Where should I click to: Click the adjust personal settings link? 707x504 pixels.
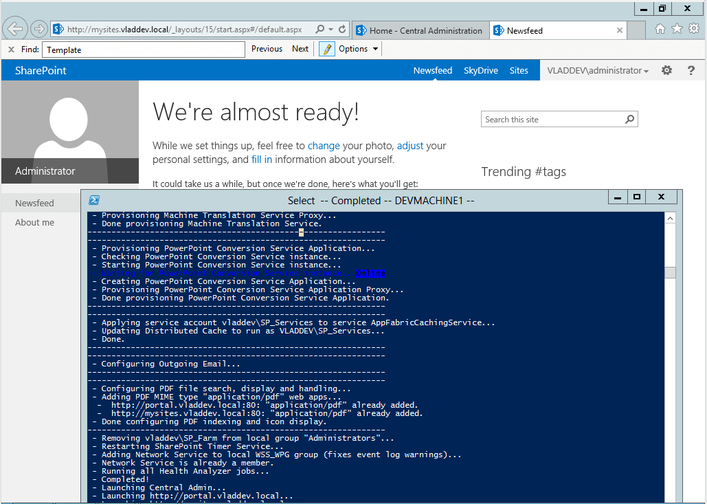coord(410,146)
